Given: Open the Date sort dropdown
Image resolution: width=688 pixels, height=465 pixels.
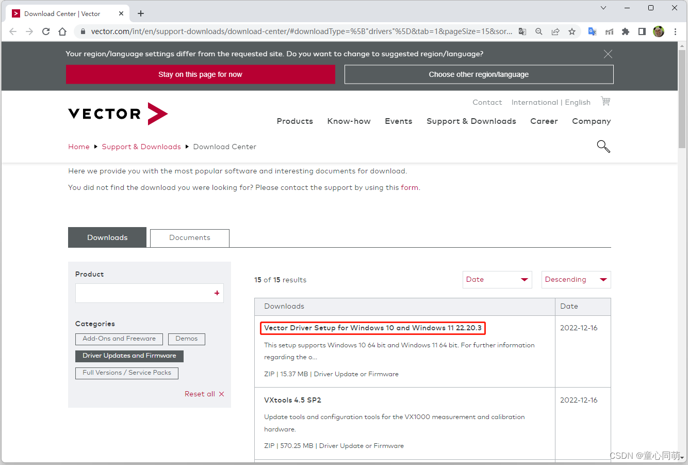Looking at the screenshot, I should click(x=497, y=280).
